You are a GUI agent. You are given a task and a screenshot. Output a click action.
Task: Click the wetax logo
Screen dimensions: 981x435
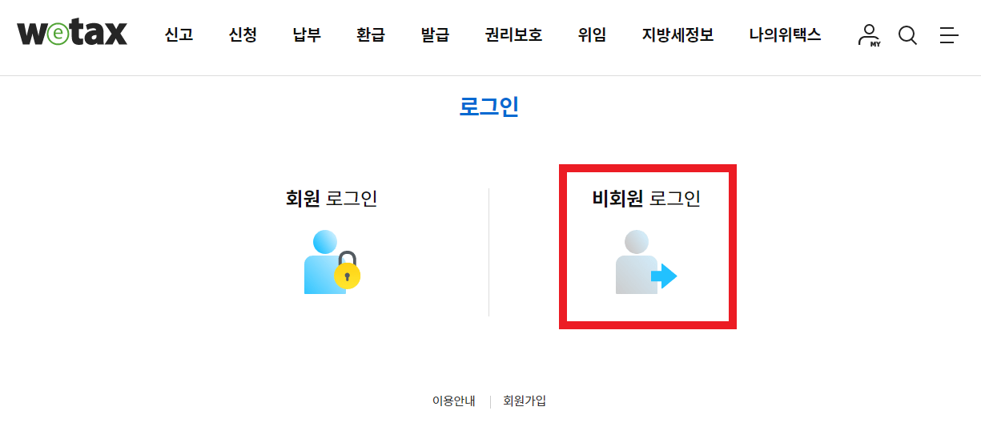pyautogui.click(x=72, y=33)
